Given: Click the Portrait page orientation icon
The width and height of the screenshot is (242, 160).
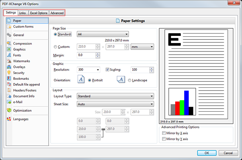Looking at the screenshot, I should click(81, 79).
